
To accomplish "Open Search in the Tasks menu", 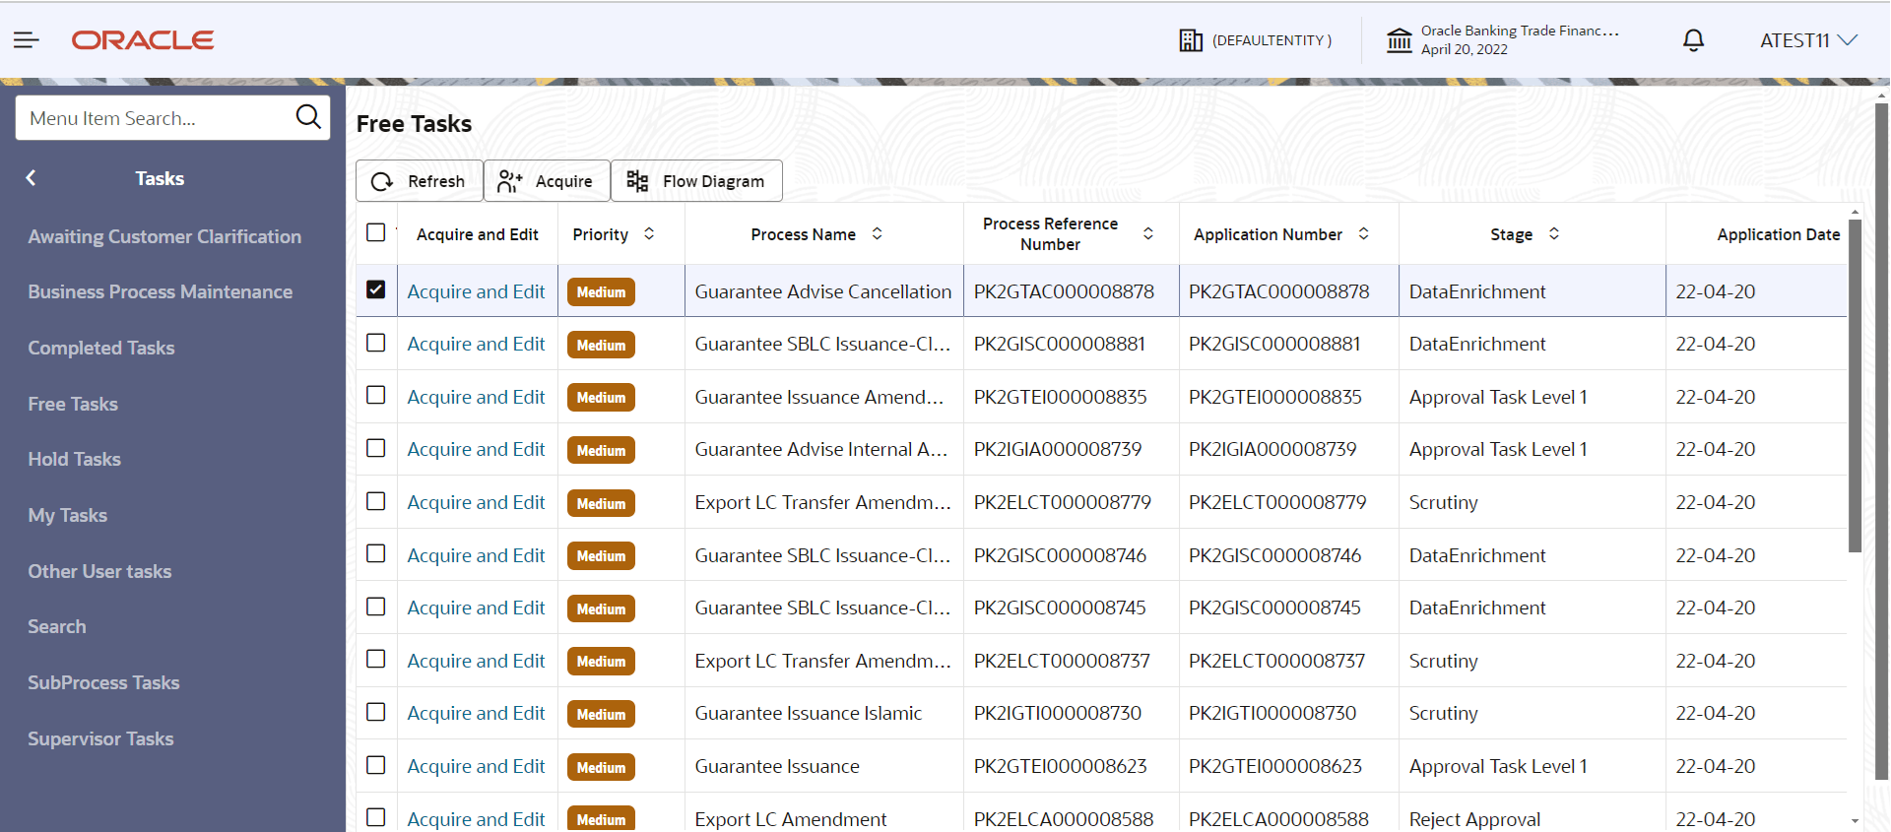I will coord(56,626).
